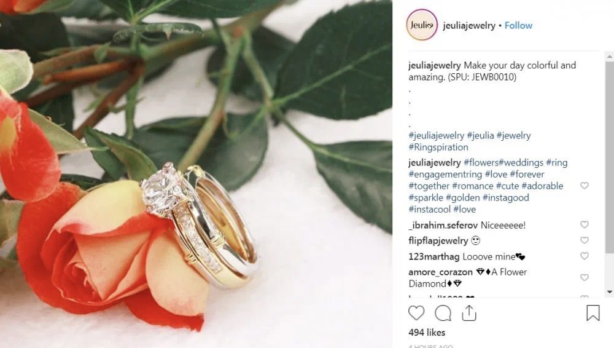Follow the jeuliajewelry account
This screenshot has height=348, width=614.
click(518, 25)
